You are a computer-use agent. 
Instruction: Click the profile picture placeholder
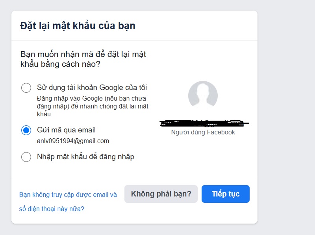[x=204, y=94]
